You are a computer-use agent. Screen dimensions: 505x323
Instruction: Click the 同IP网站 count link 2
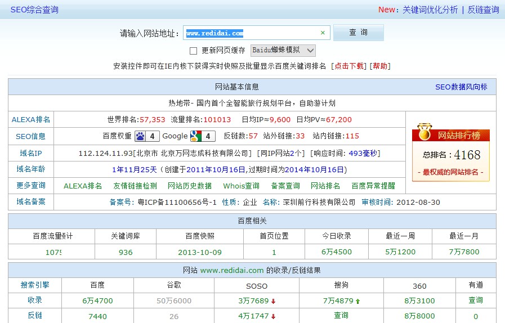[x=292, y=153]
